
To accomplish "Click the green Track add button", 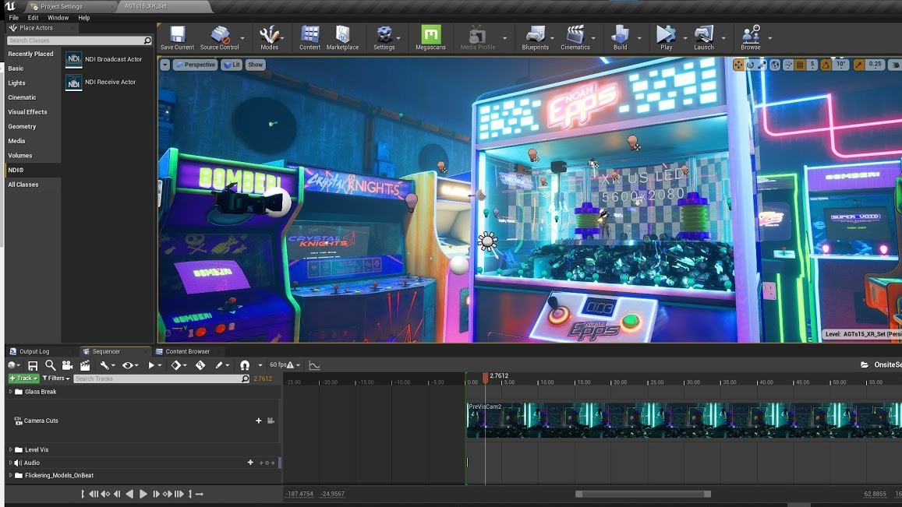I will click(x=23, y=378).
